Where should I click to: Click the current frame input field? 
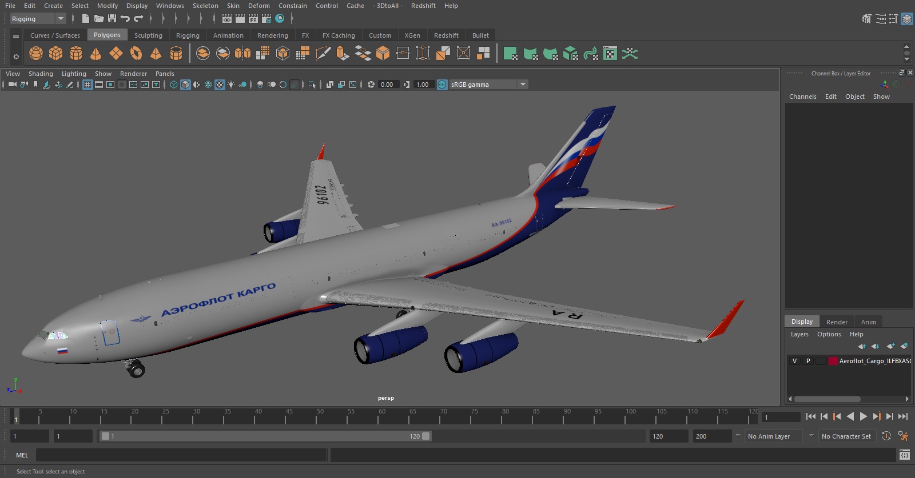click(781, 417)
